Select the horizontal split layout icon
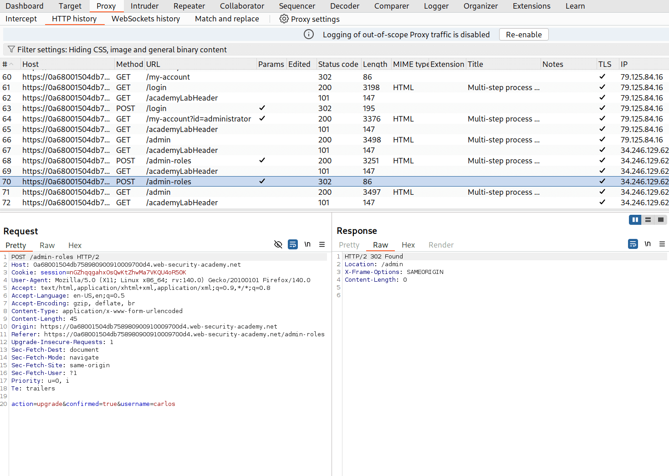The height and width of the screenshot is (476, 669). click(648, 219)
